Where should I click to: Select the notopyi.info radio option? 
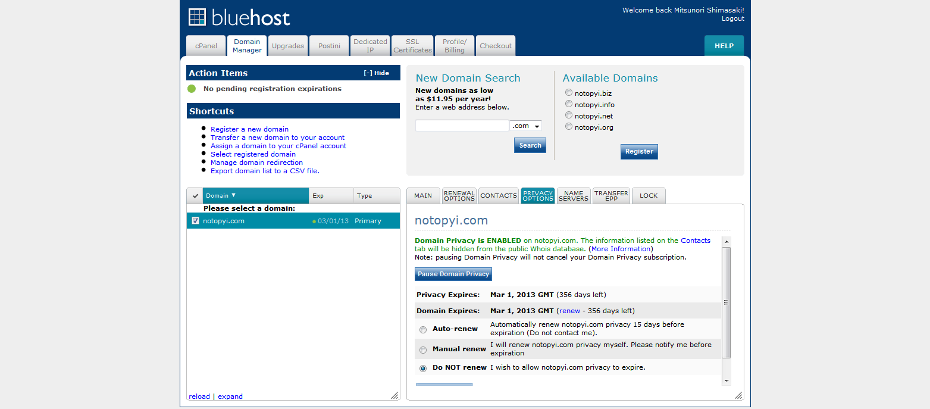(569, 104)
